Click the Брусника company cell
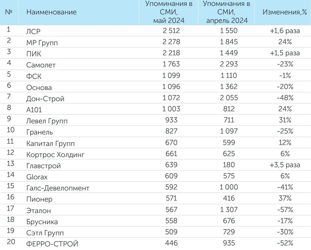Screen dimensions: 311x250 coord(42,222)
